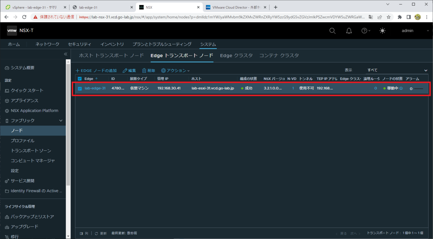Open the 表示 すべて filter dropdown

coord(397,70)
